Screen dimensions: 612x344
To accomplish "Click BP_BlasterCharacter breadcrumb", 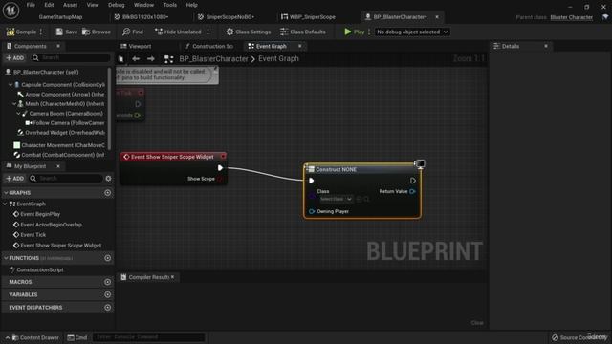I will [213, 59].
